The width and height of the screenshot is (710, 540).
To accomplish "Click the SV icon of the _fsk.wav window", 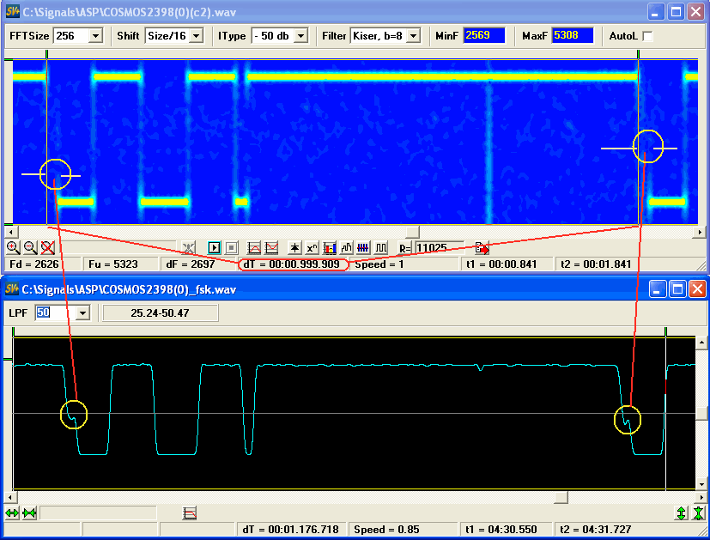I will point(13,288).
